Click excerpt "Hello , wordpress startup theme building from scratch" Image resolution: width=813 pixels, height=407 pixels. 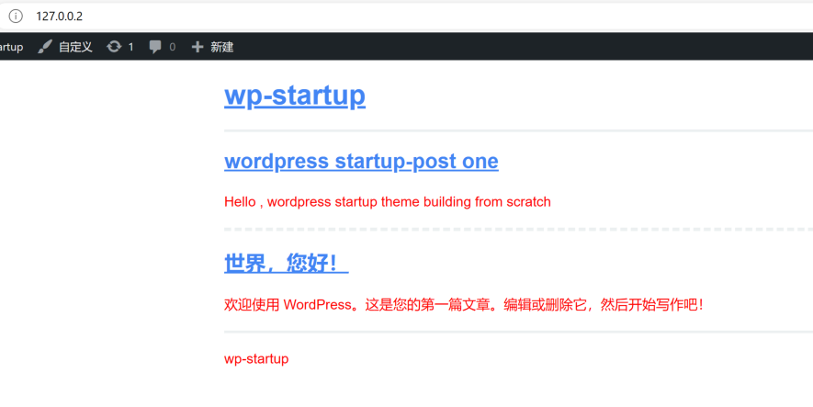[388, 202]
